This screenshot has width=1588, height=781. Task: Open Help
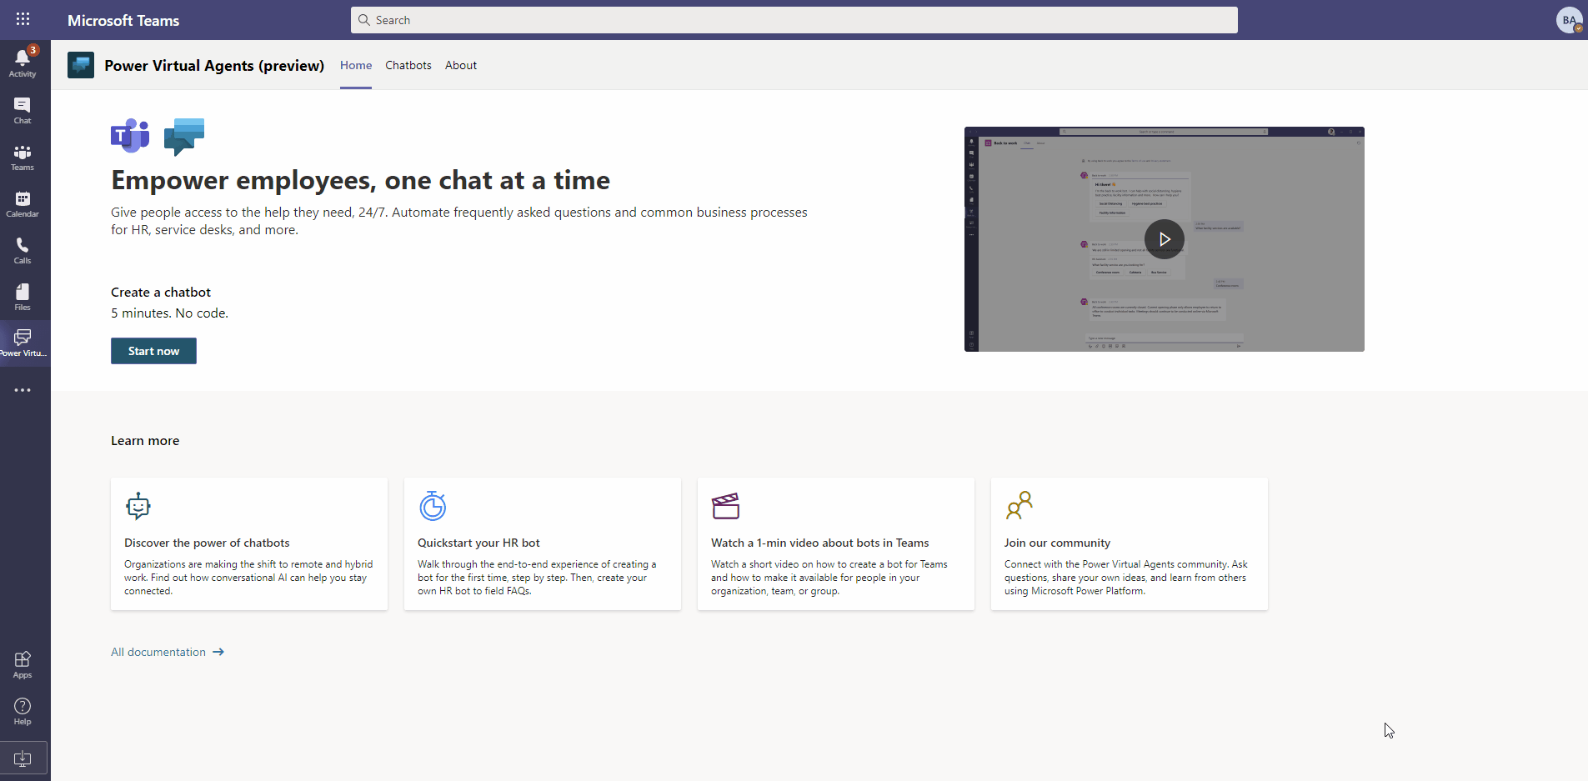tap(22, 710)
